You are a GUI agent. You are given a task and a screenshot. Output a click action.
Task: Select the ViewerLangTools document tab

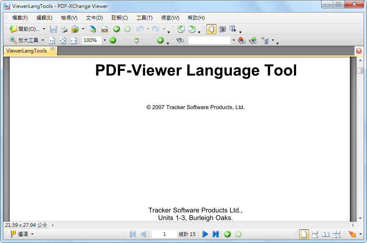[x=27, y=50]
